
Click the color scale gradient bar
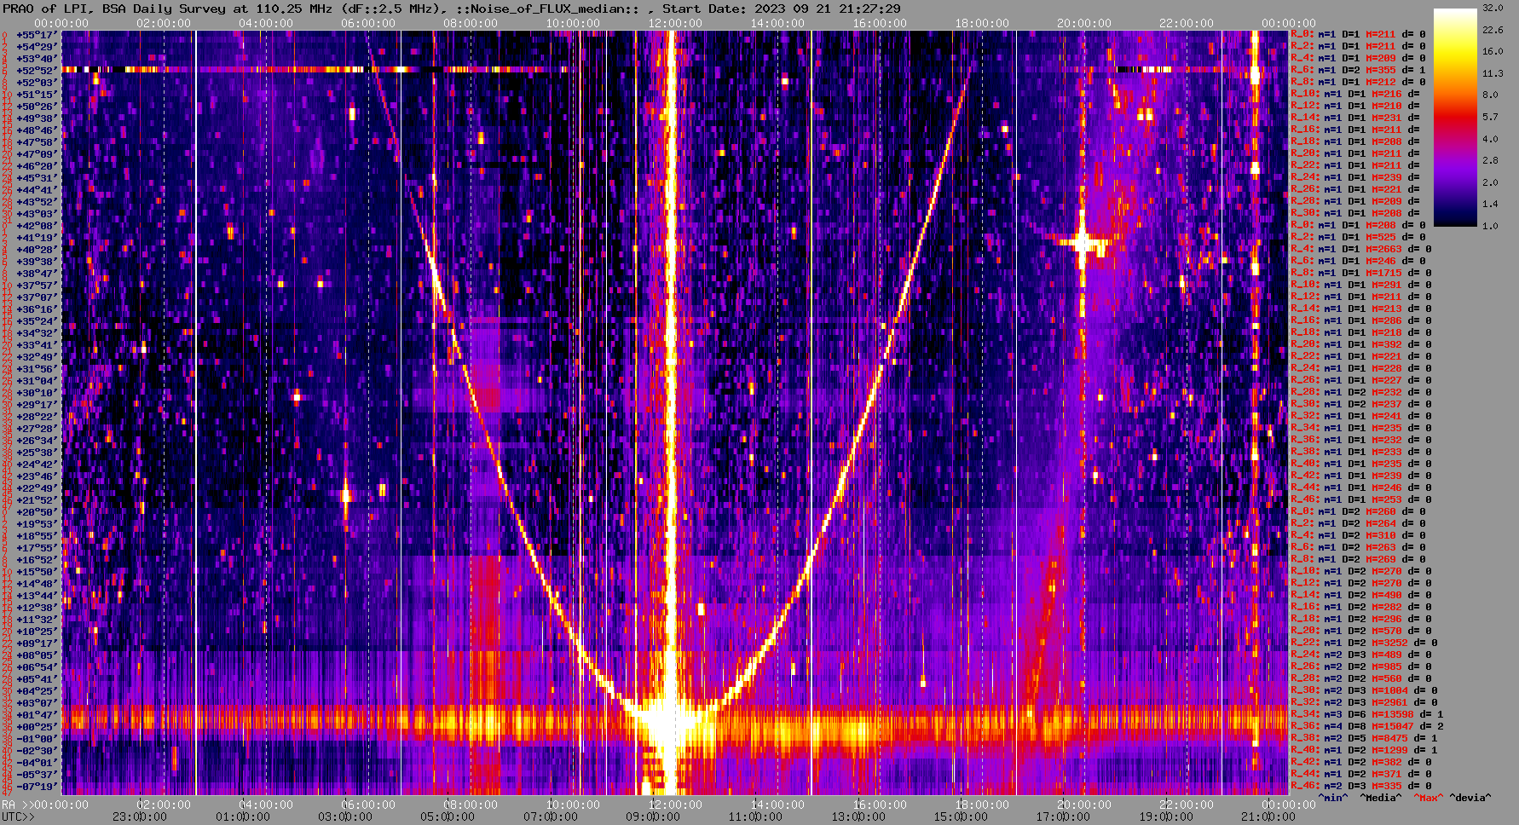coord(1455,118)
